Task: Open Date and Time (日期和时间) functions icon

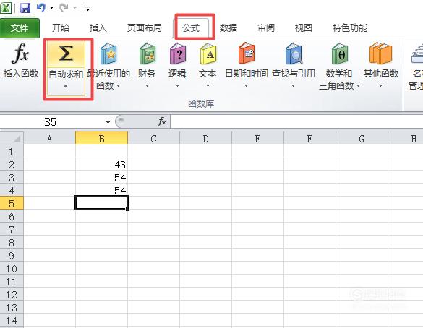Action: [x=247, y=53]
